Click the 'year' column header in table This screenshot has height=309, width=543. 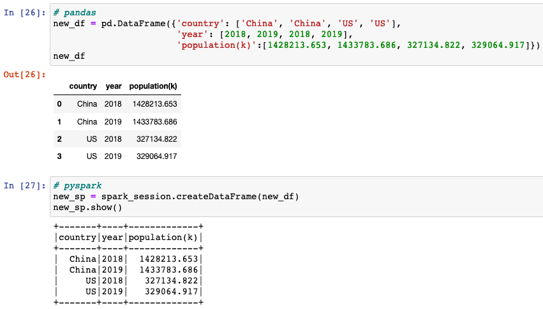tap(114, 86)
